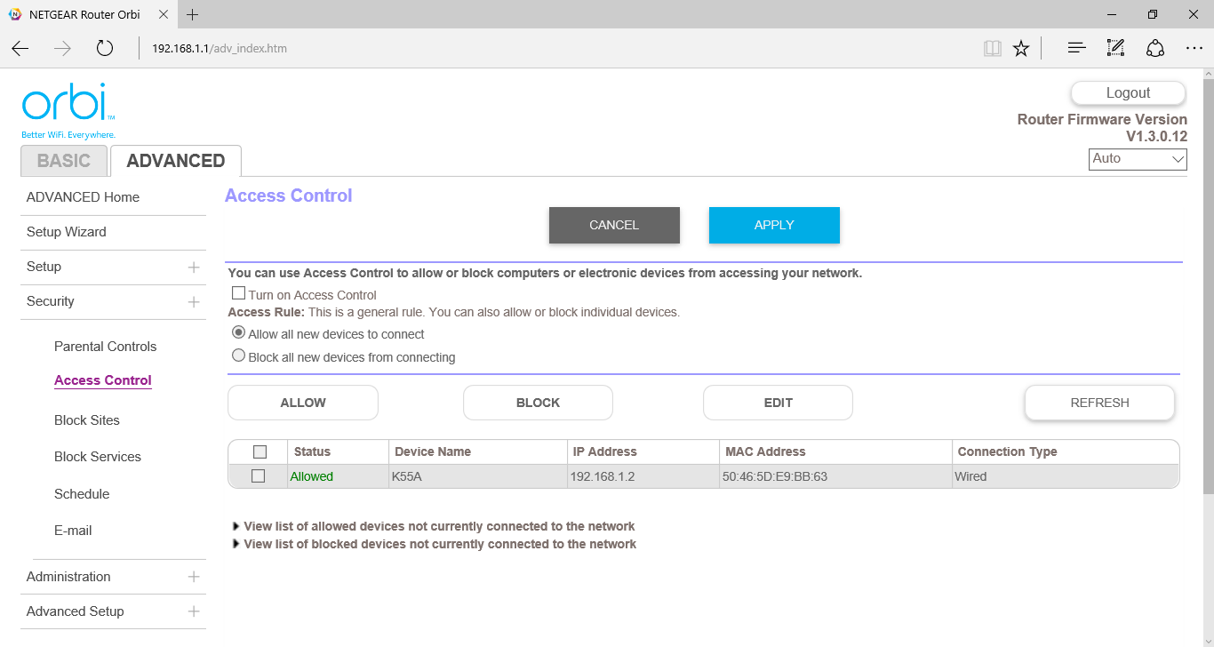Expand list of blocked devices not connected

(439, 544)
